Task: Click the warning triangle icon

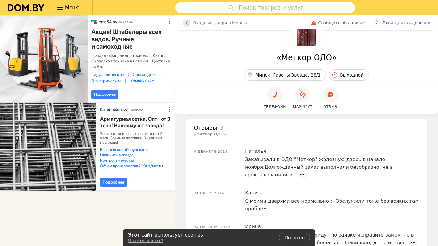Action: click(314, 23)
